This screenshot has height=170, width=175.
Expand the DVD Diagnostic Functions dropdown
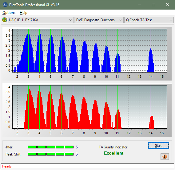coord(99,20)
